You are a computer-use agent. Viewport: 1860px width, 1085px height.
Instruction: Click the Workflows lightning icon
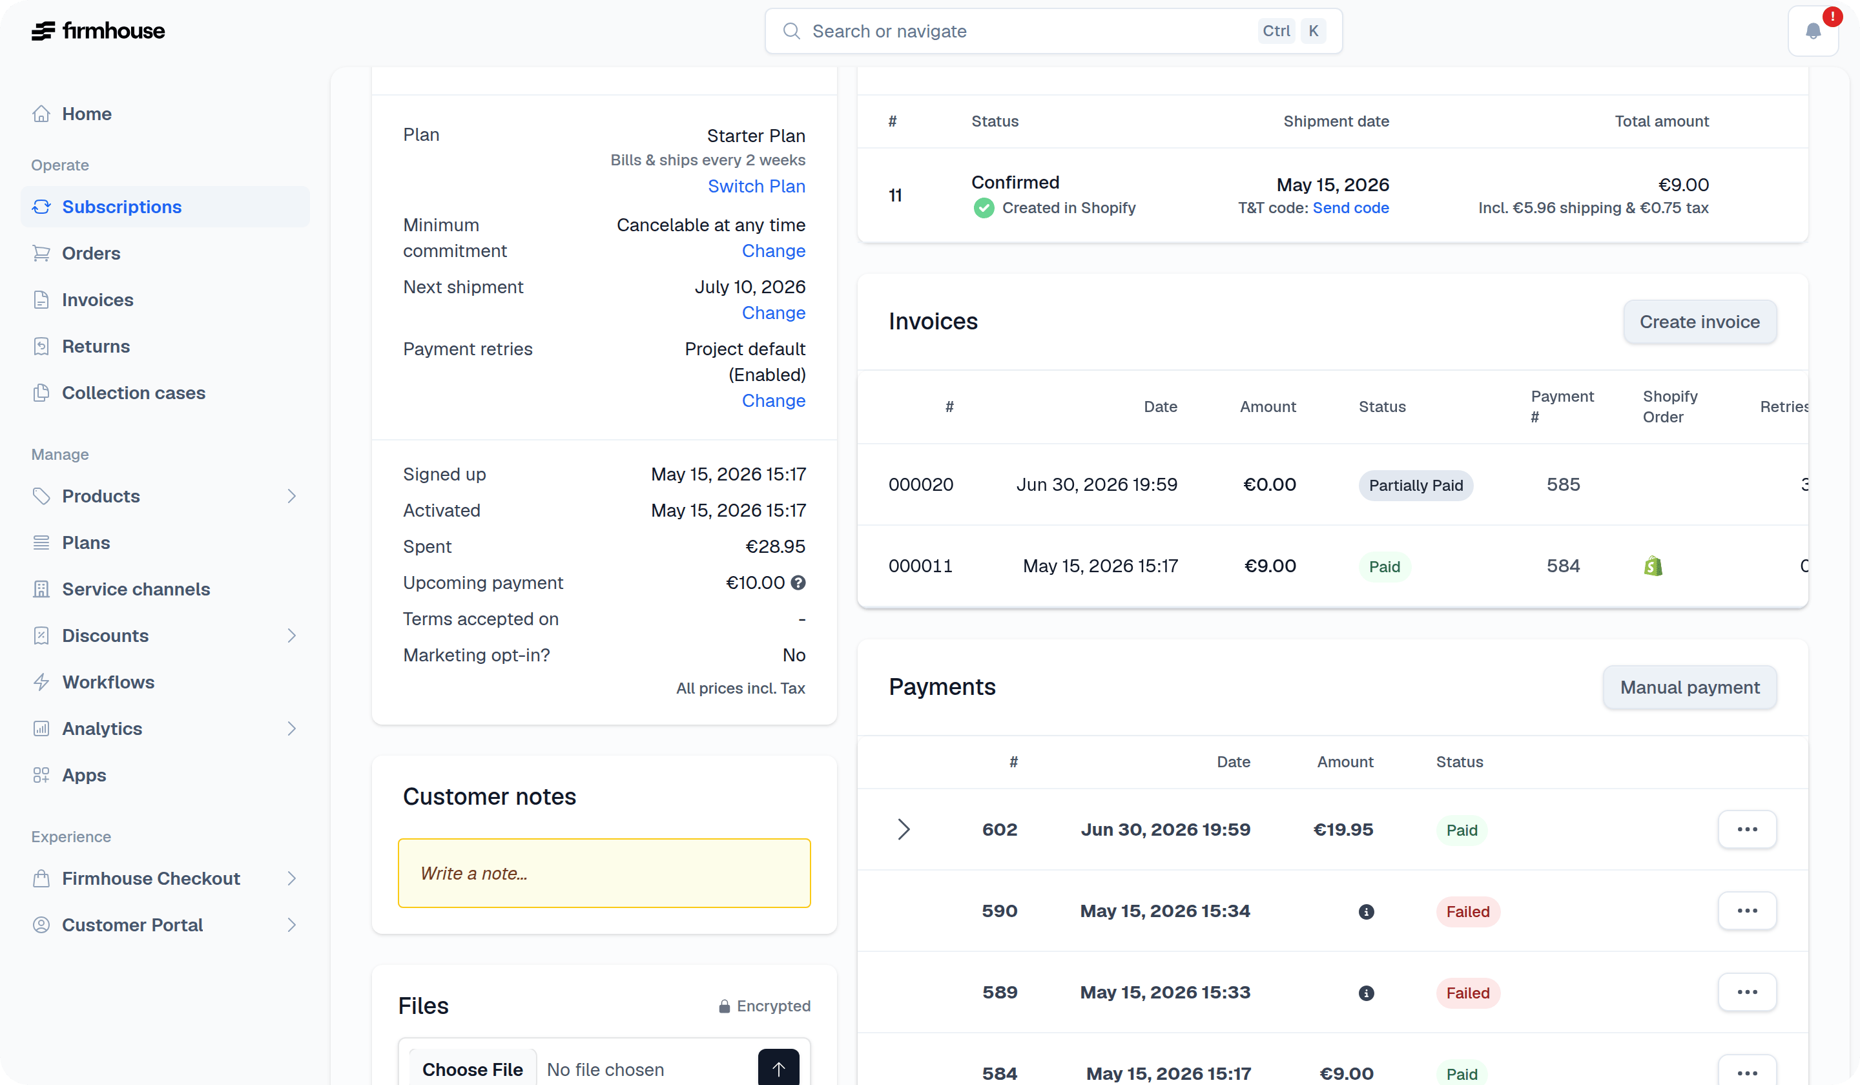pos(41,682)
